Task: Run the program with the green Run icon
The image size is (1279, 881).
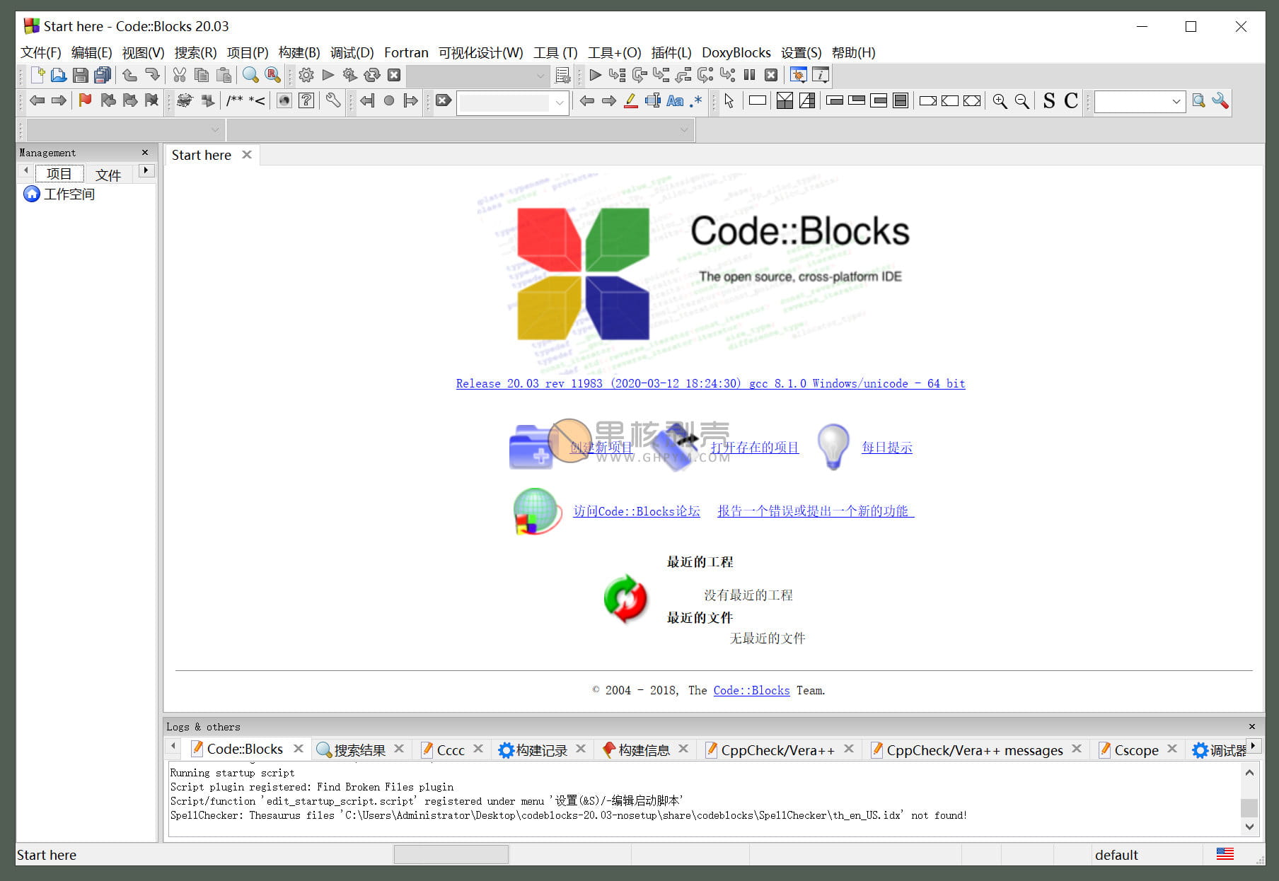Action: tap(328, 75)
